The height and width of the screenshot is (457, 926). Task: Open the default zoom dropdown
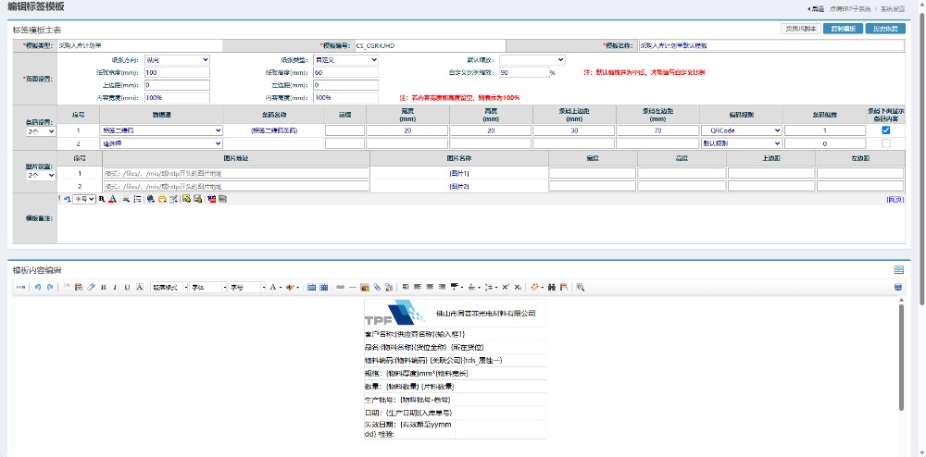(x=532, y=59)
